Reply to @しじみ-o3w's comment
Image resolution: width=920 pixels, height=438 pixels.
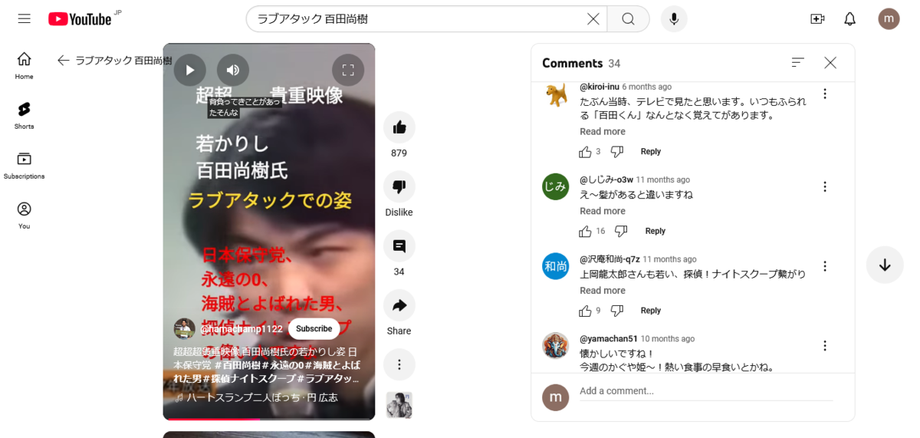point(655,231)
